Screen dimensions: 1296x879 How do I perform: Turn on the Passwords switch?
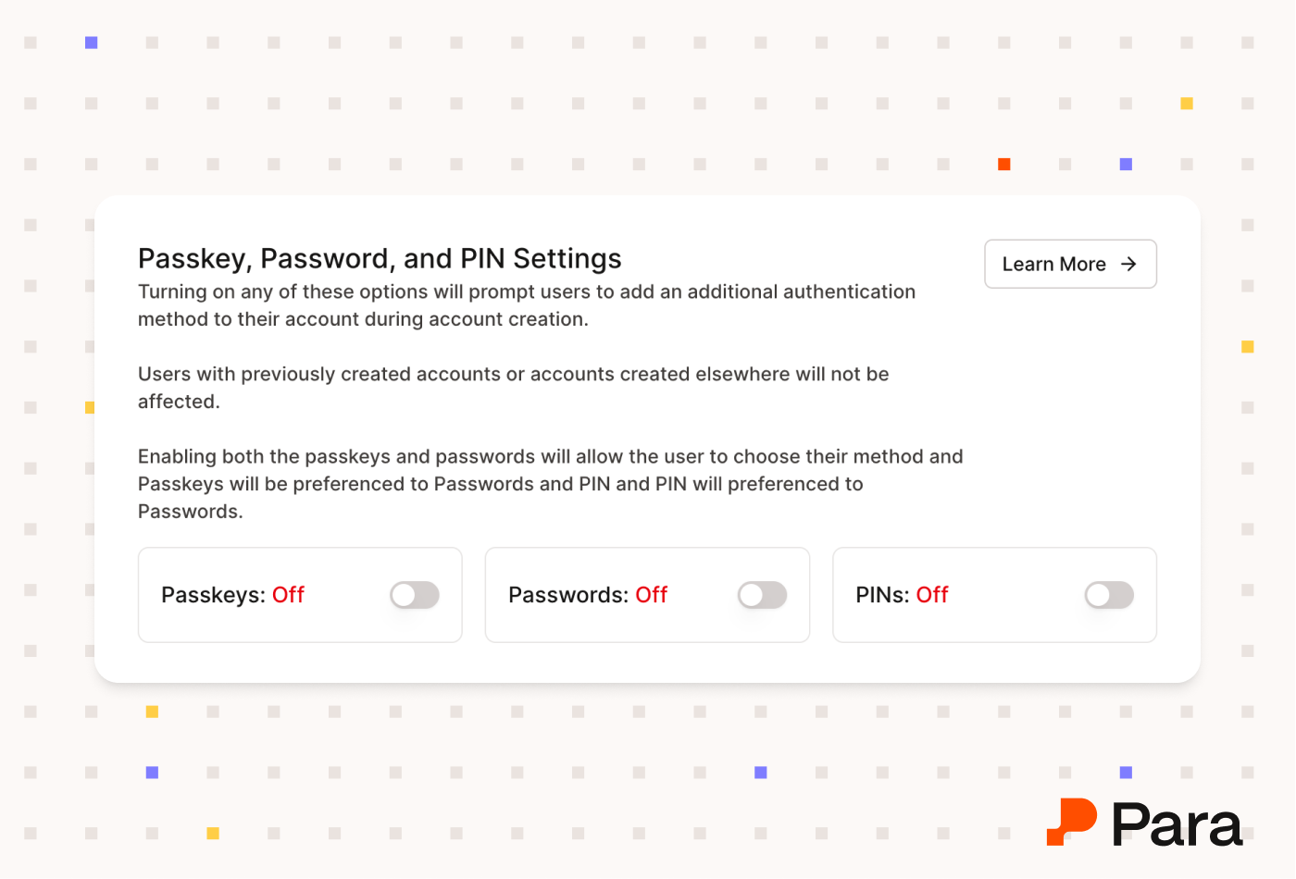coord(762,595)
